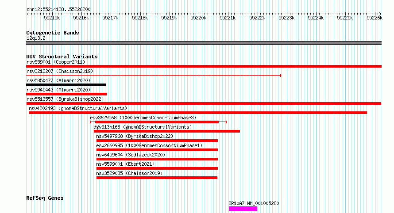Click the gray 12q13.2 cytogenetic band

click(204, 43)
